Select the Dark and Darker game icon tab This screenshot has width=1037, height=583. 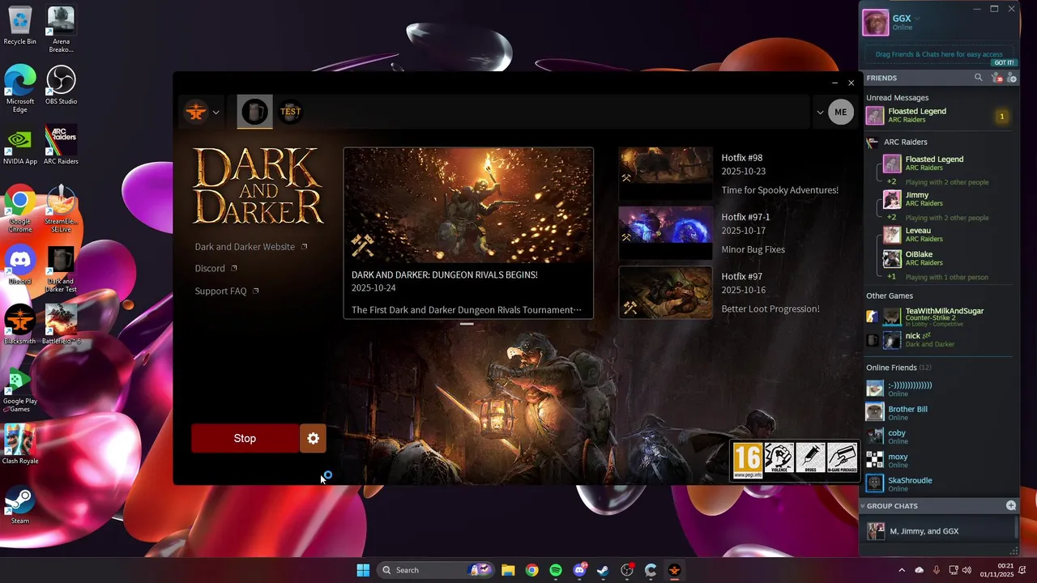(254, 112)
